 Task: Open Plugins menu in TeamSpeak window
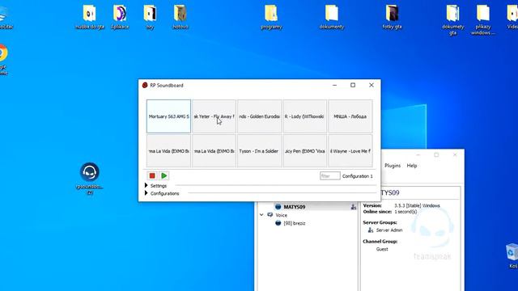point(393,166)
